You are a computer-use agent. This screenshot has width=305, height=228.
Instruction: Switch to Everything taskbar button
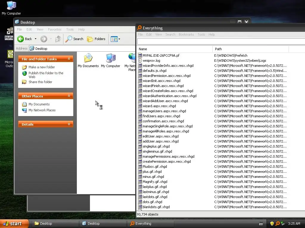point(151,224)
